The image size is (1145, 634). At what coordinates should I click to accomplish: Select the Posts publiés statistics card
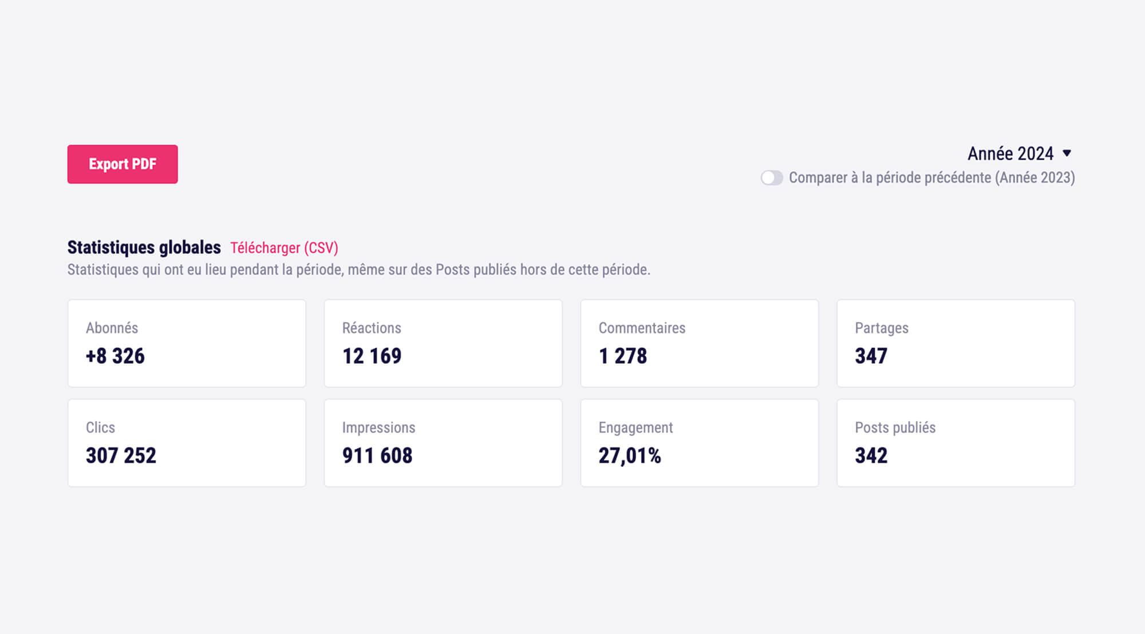click(956, 443)
